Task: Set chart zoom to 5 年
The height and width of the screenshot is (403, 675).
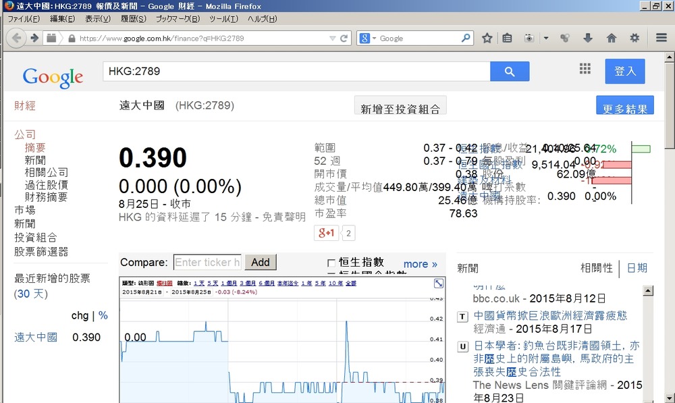Action: pos(320,284)
